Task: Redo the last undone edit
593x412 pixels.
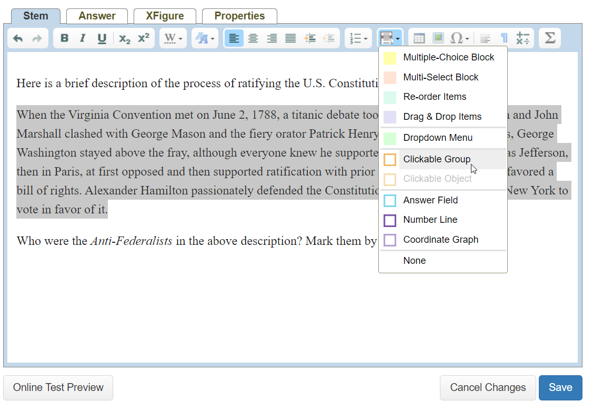Action: (x=37, y=38)
